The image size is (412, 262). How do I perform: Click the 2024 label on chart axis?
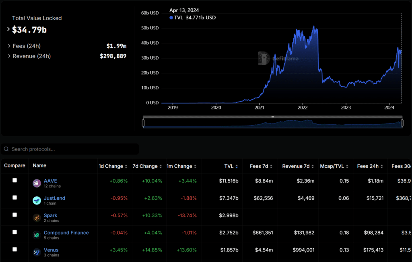389,107
